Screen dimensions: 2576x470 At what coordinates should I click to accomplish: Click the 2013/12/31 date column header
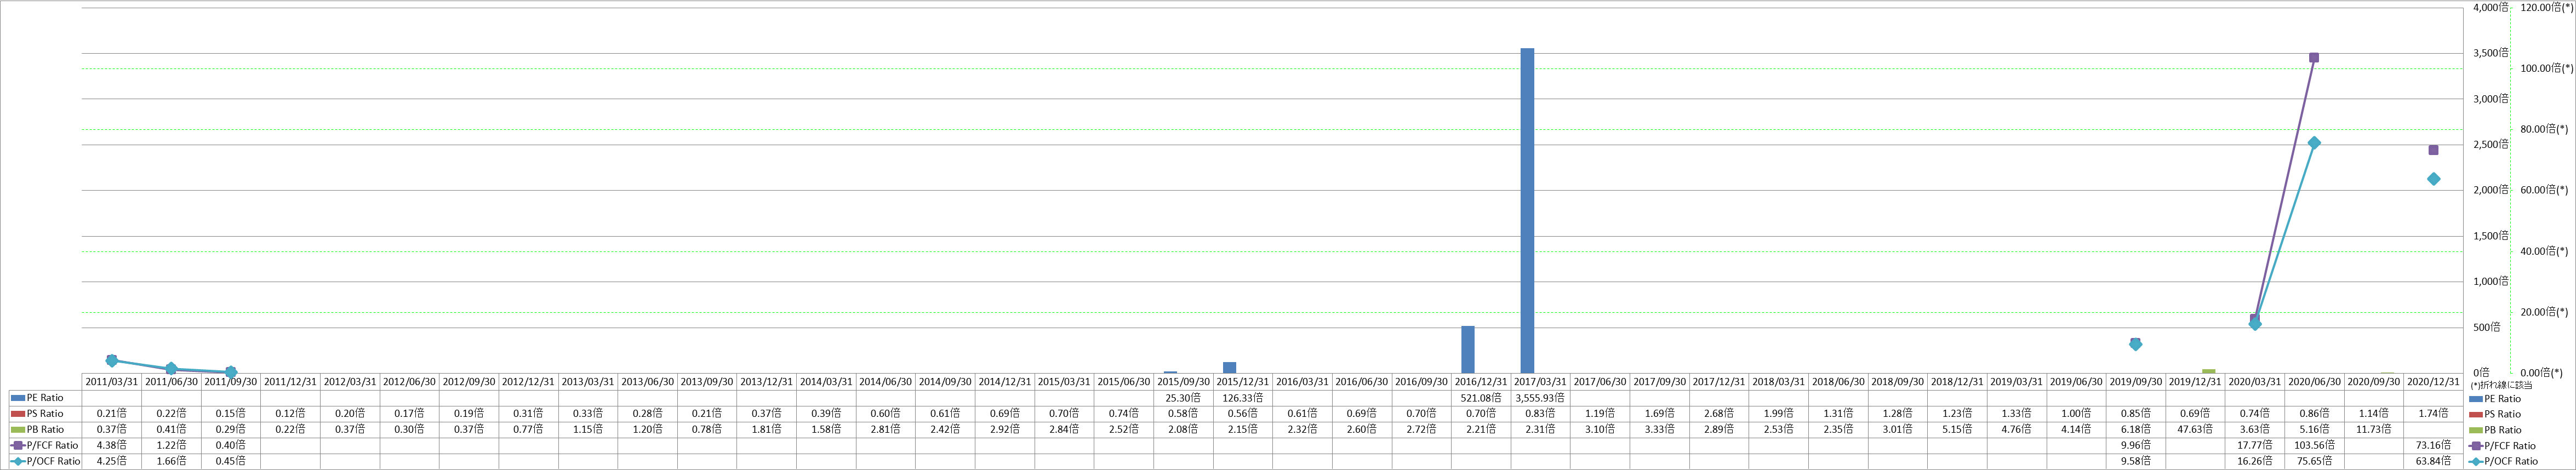pyautogui.click(x=766, y=382)
